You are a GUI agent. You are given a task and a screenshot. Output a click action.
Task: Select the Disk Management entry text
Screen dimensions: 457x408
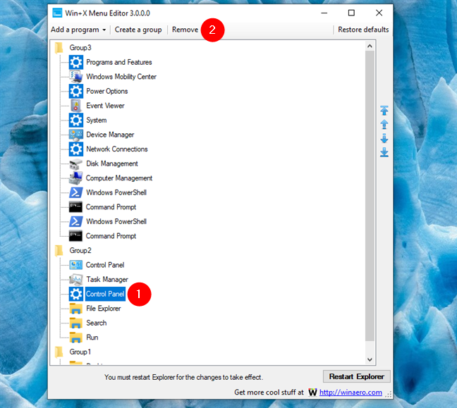[x=112, y=163]
